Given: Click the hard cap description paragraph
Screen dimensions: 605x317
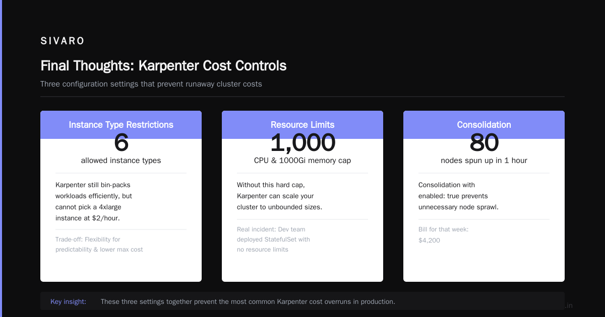Looking at the screenshot, I should (279, 196).
